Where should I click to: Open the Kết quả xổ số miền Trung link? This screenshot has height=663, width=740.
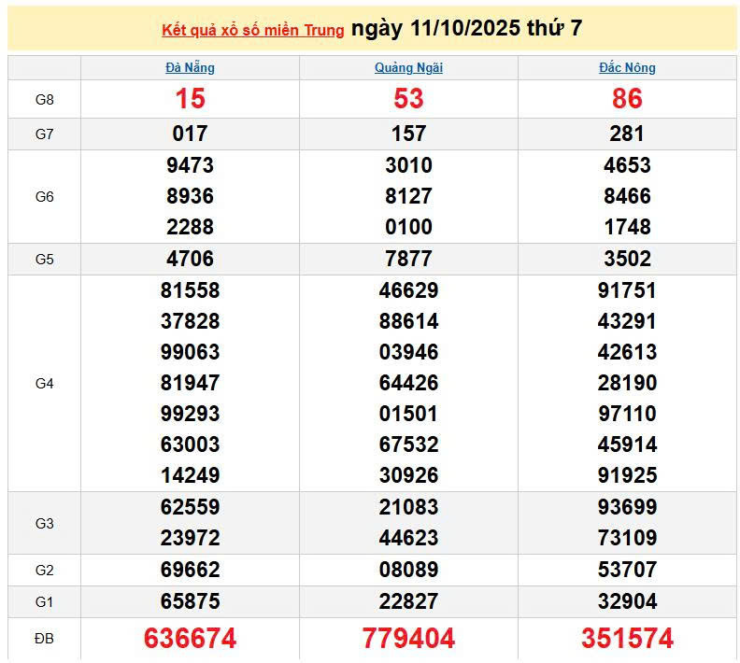252,30
